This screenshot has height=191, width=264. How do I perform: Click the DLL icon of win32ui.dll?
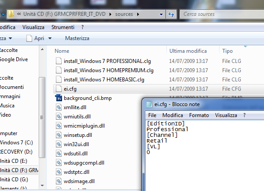point(59,144)
